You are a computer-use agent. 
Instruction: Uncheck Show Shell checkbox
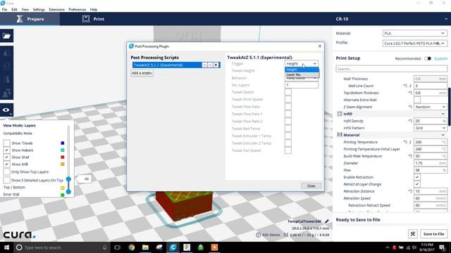pos(6,157)
